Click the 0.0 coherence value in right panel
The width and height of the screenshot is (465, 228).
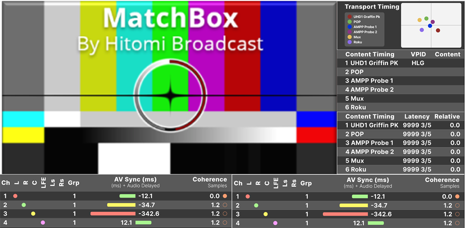point(447,196)
